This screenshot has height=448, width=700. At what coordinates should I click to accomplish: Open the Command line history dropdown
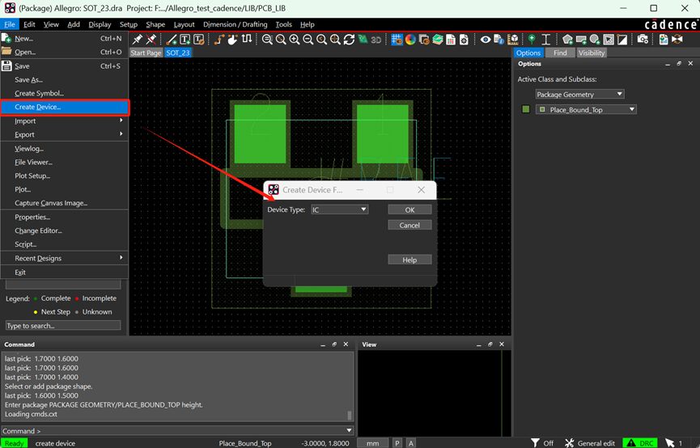349,430
